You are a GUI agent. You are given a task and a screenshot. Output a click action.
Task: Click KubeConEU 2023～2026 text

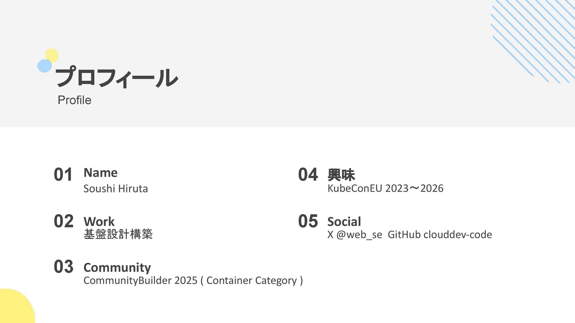pos(385,188)
